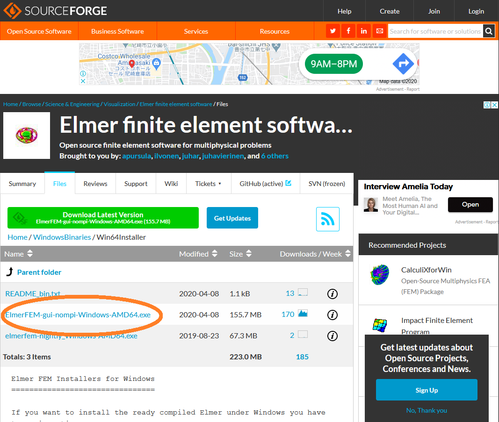
Task: Show the 6 others contributors
Action: [x=275, y=156]
